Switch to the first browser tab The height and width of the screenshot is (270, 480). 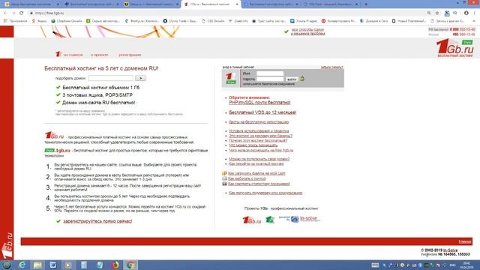(31, 4)
